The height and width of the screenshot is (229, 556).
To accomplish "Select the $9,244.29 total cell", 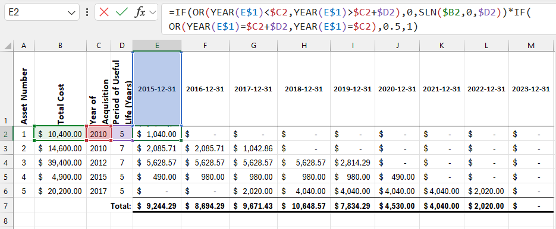I will coord(157,205).
